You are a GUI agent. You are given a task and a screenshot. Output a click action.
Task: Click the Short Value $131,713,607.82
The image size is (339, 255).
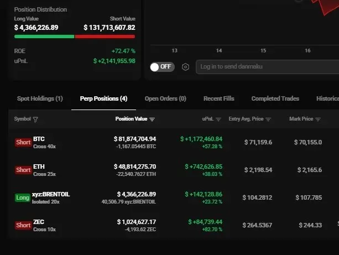tap(109, 28)
